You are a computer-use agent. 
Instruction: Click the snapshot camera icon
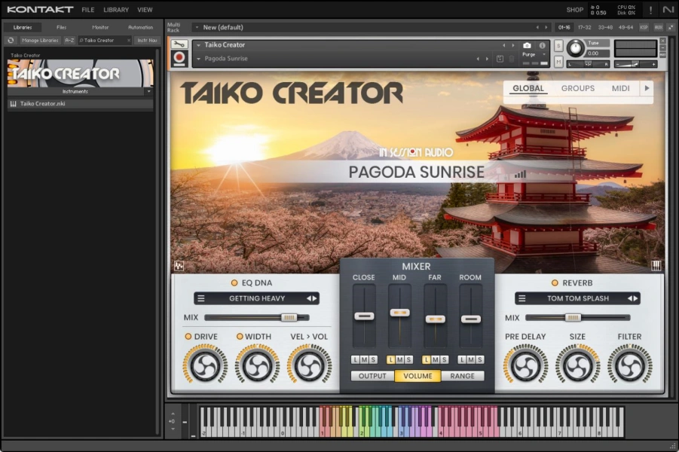tap(527, 45)
